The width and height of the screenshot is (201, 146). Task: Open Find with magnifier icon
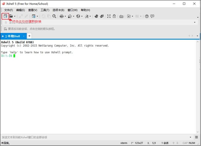pyautogui.click(x=54, y=16)
